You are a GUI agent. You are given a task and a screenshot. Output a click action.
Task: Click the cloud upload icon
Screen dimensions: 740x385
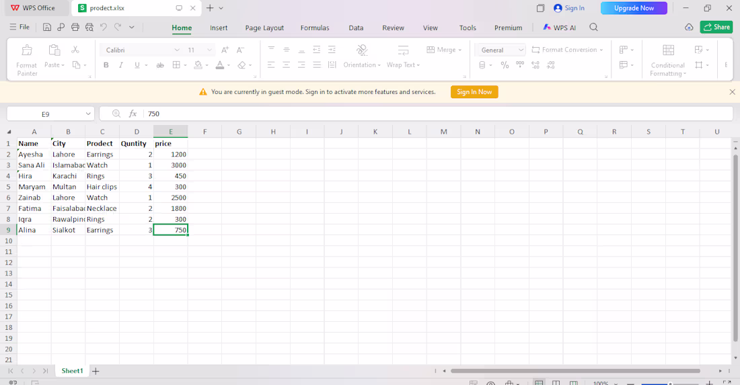tap(689, 28)
